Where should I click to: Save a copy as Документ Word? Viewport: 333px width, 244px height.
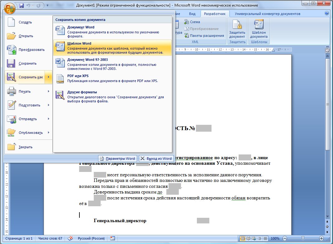(x=112, y=32)
